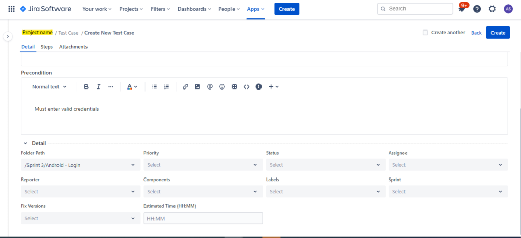Open the Reporter dropdown
The image size is (521, 238).
tap(81, 192)
